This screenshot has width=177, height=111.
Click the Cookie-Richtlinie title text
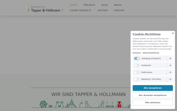pyautogui.click(x=147, y=34)
